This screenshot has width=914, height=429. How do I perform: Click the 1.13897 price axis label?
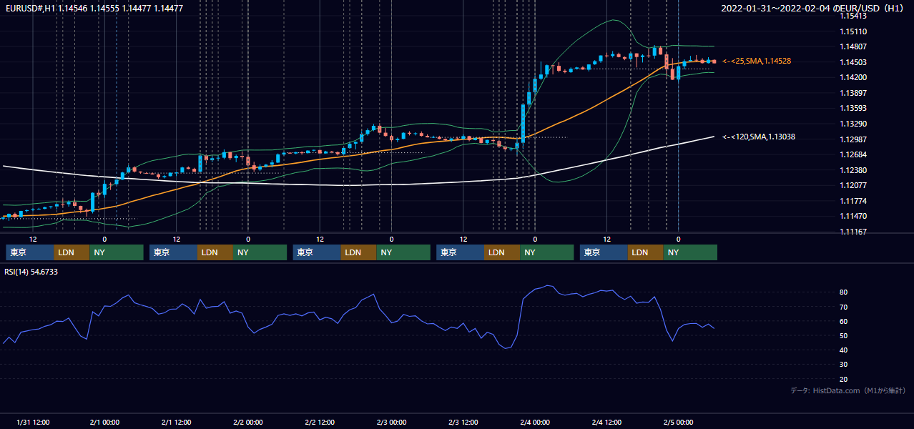tap(853, 93)
